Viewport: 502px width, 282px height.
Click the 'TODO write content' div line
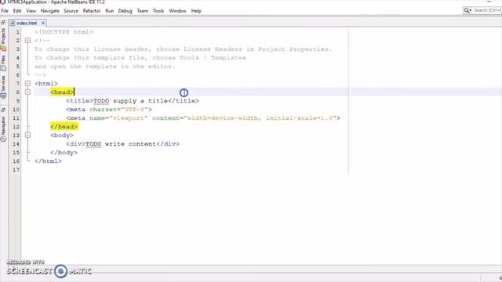(x=123, y=144)
